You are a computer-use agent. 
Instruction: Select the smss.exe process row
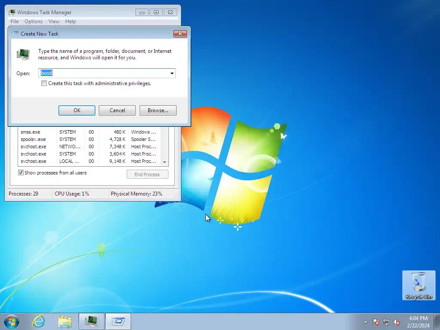[x=90, y=132]
